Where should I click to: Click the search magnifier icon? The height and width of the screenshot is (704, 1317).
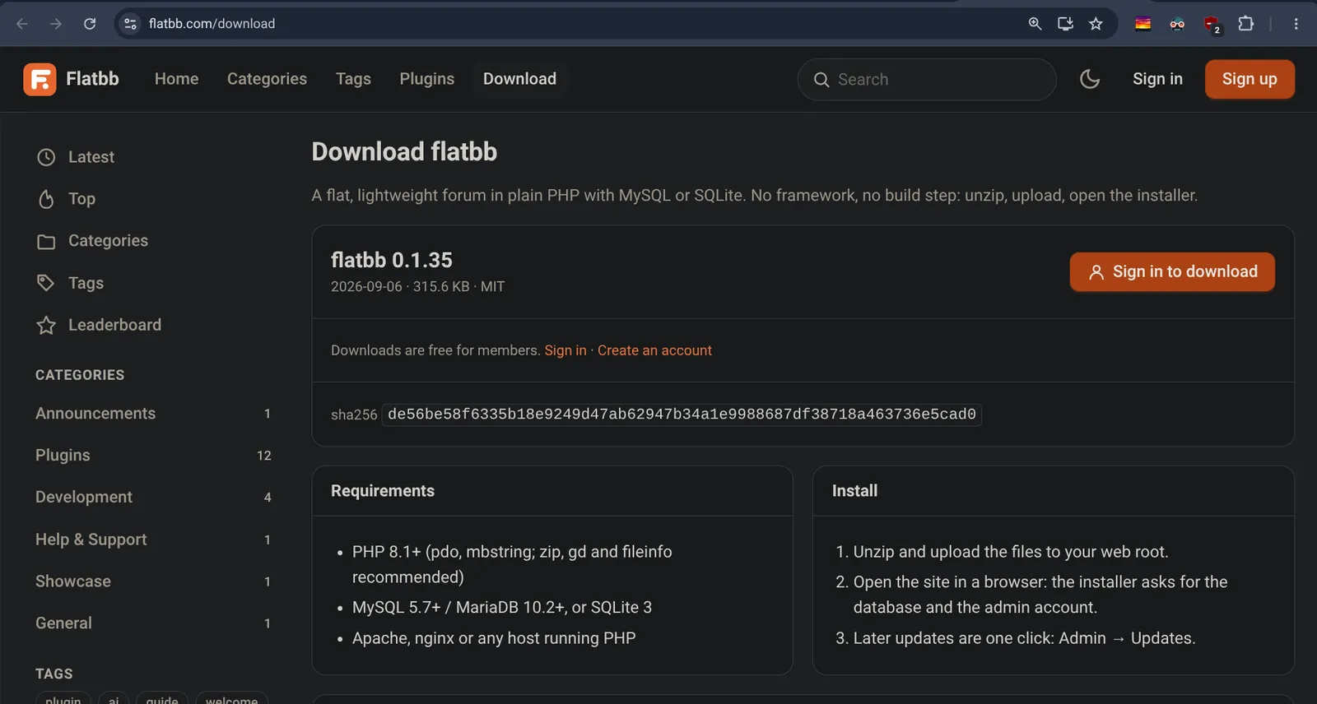coord(821,80)
